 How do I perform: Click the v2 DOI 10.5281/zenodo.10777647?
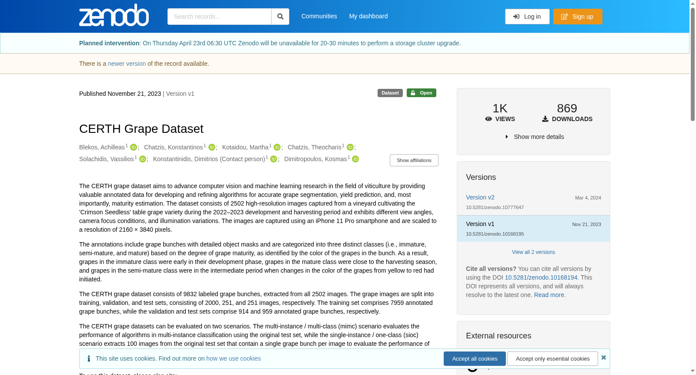click(x=495, y=207)
